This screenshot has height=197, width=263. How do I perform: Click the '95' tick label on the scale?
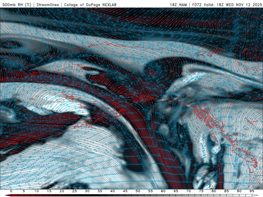pos(252,191)
